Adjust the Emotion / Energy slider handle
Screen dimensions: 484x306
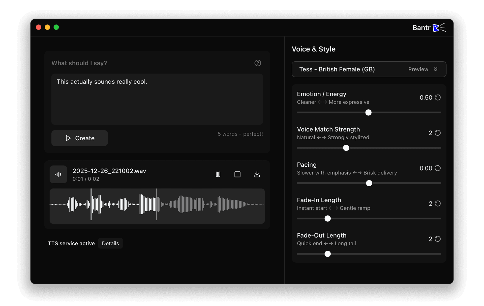[x=368, y=113]
